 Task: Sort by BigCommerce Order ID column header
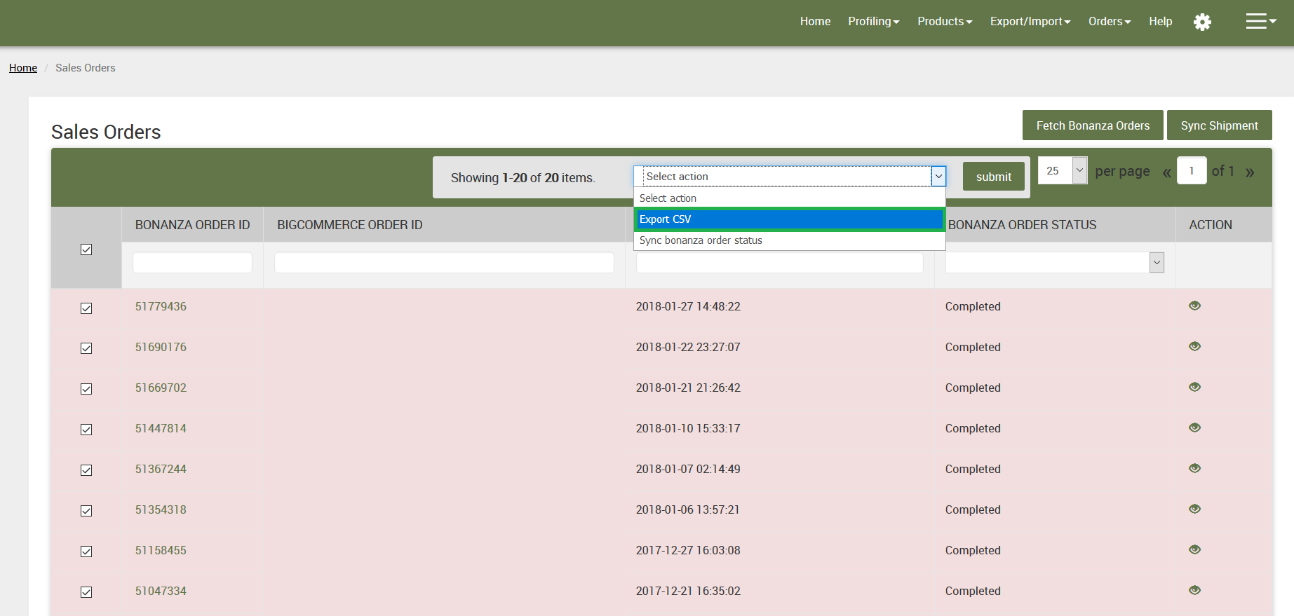[x=349, y=225]
